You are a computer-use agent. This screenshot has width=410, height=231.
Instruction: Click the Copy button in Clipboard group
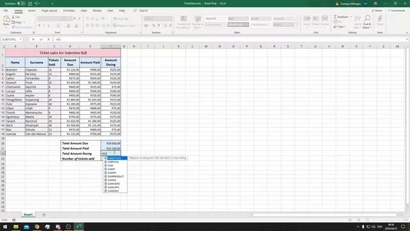pyautogui.click(x=17, y=22)
